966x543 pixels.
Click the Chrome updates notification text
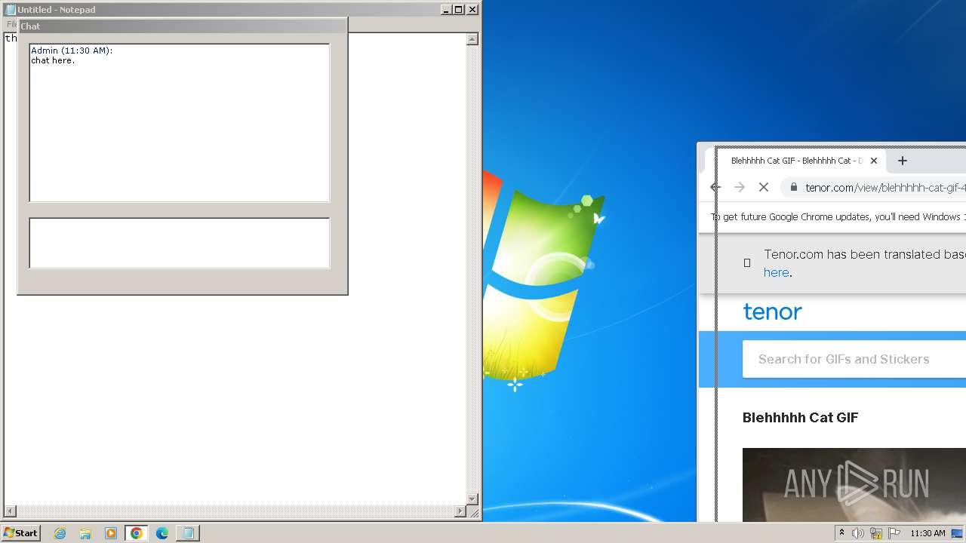[838, 217]
